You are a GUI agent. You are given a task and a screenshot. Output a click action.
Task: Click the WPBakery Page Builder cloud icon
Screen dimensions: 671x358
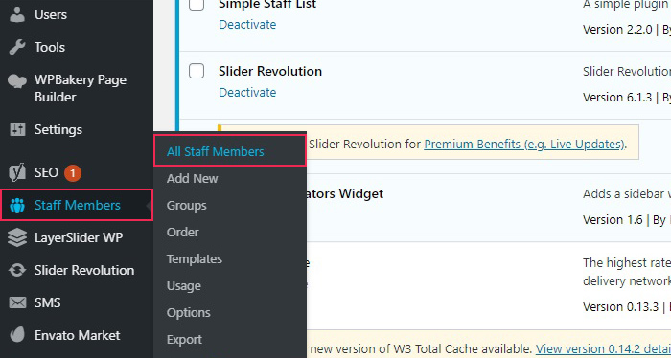(17, 80)
